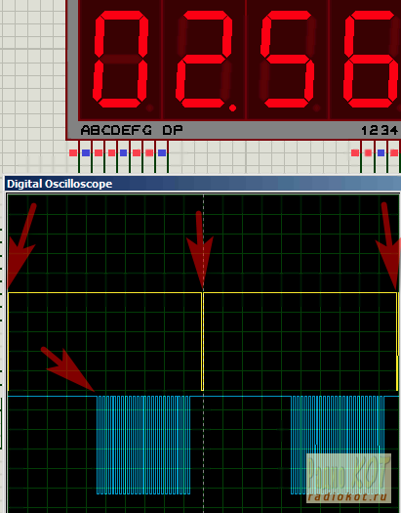Click the Digital Oscilloscope title bar
The height and width of the screenshot is (513, 401).
203,184
